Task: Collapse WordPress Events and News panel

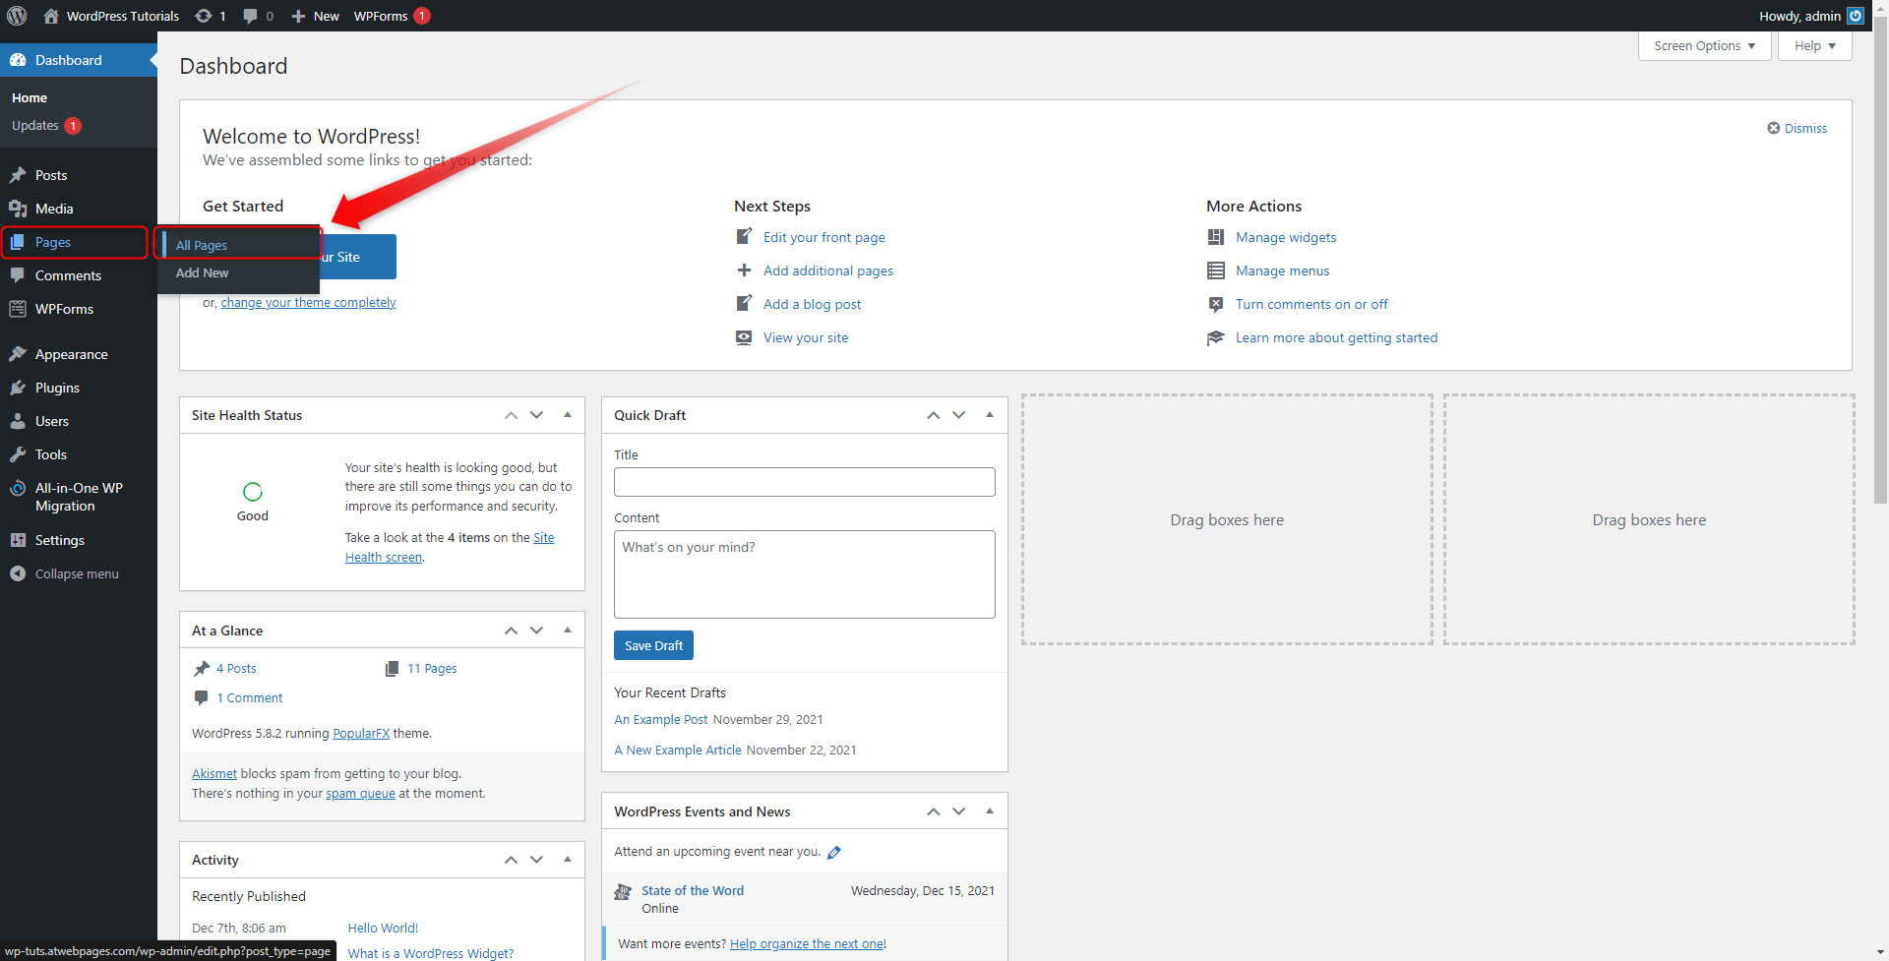Action: coord(990,811)
